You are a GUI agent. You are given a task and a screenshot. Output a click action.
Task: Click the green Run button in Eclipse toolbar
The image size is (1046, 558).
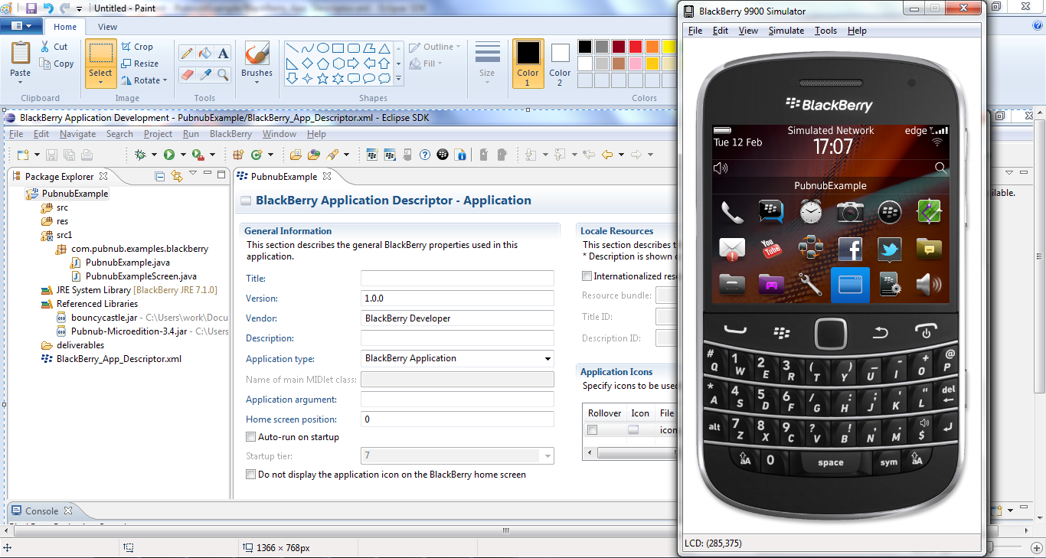(168, 155)
